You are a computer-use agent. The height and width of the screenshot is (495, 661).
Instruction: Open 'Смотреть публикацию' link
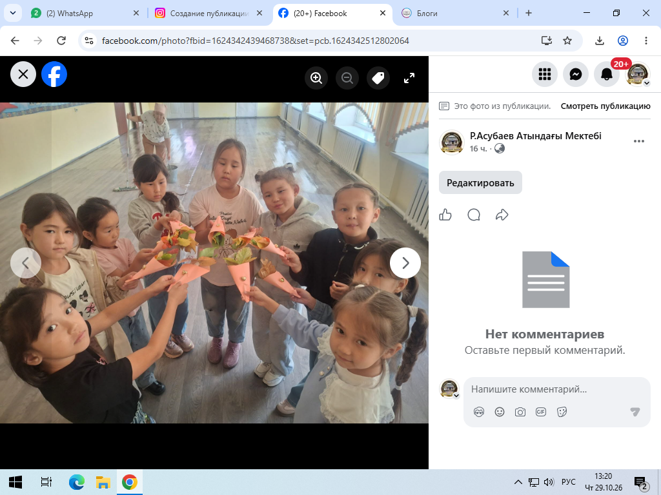605,106
